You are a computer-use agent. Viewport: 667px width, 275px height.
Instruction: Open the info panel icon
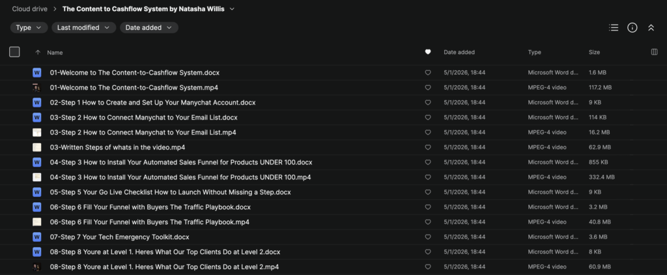(x=632, y=27)
